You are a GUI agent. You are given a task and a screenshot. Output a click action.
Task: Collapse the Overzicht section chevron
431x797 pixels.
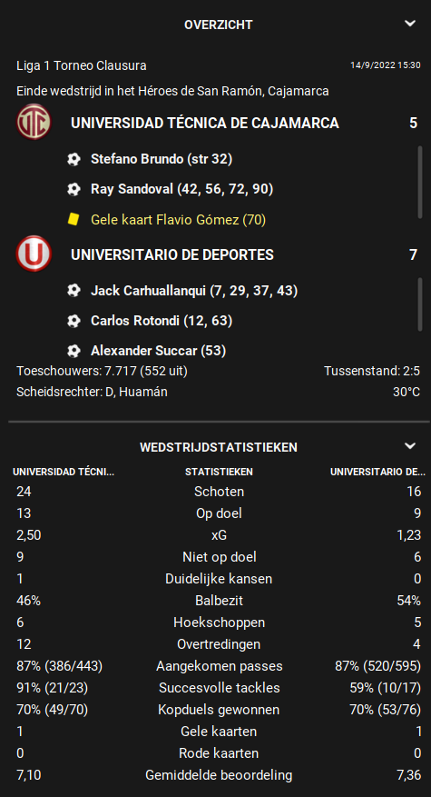click(410, 24)
